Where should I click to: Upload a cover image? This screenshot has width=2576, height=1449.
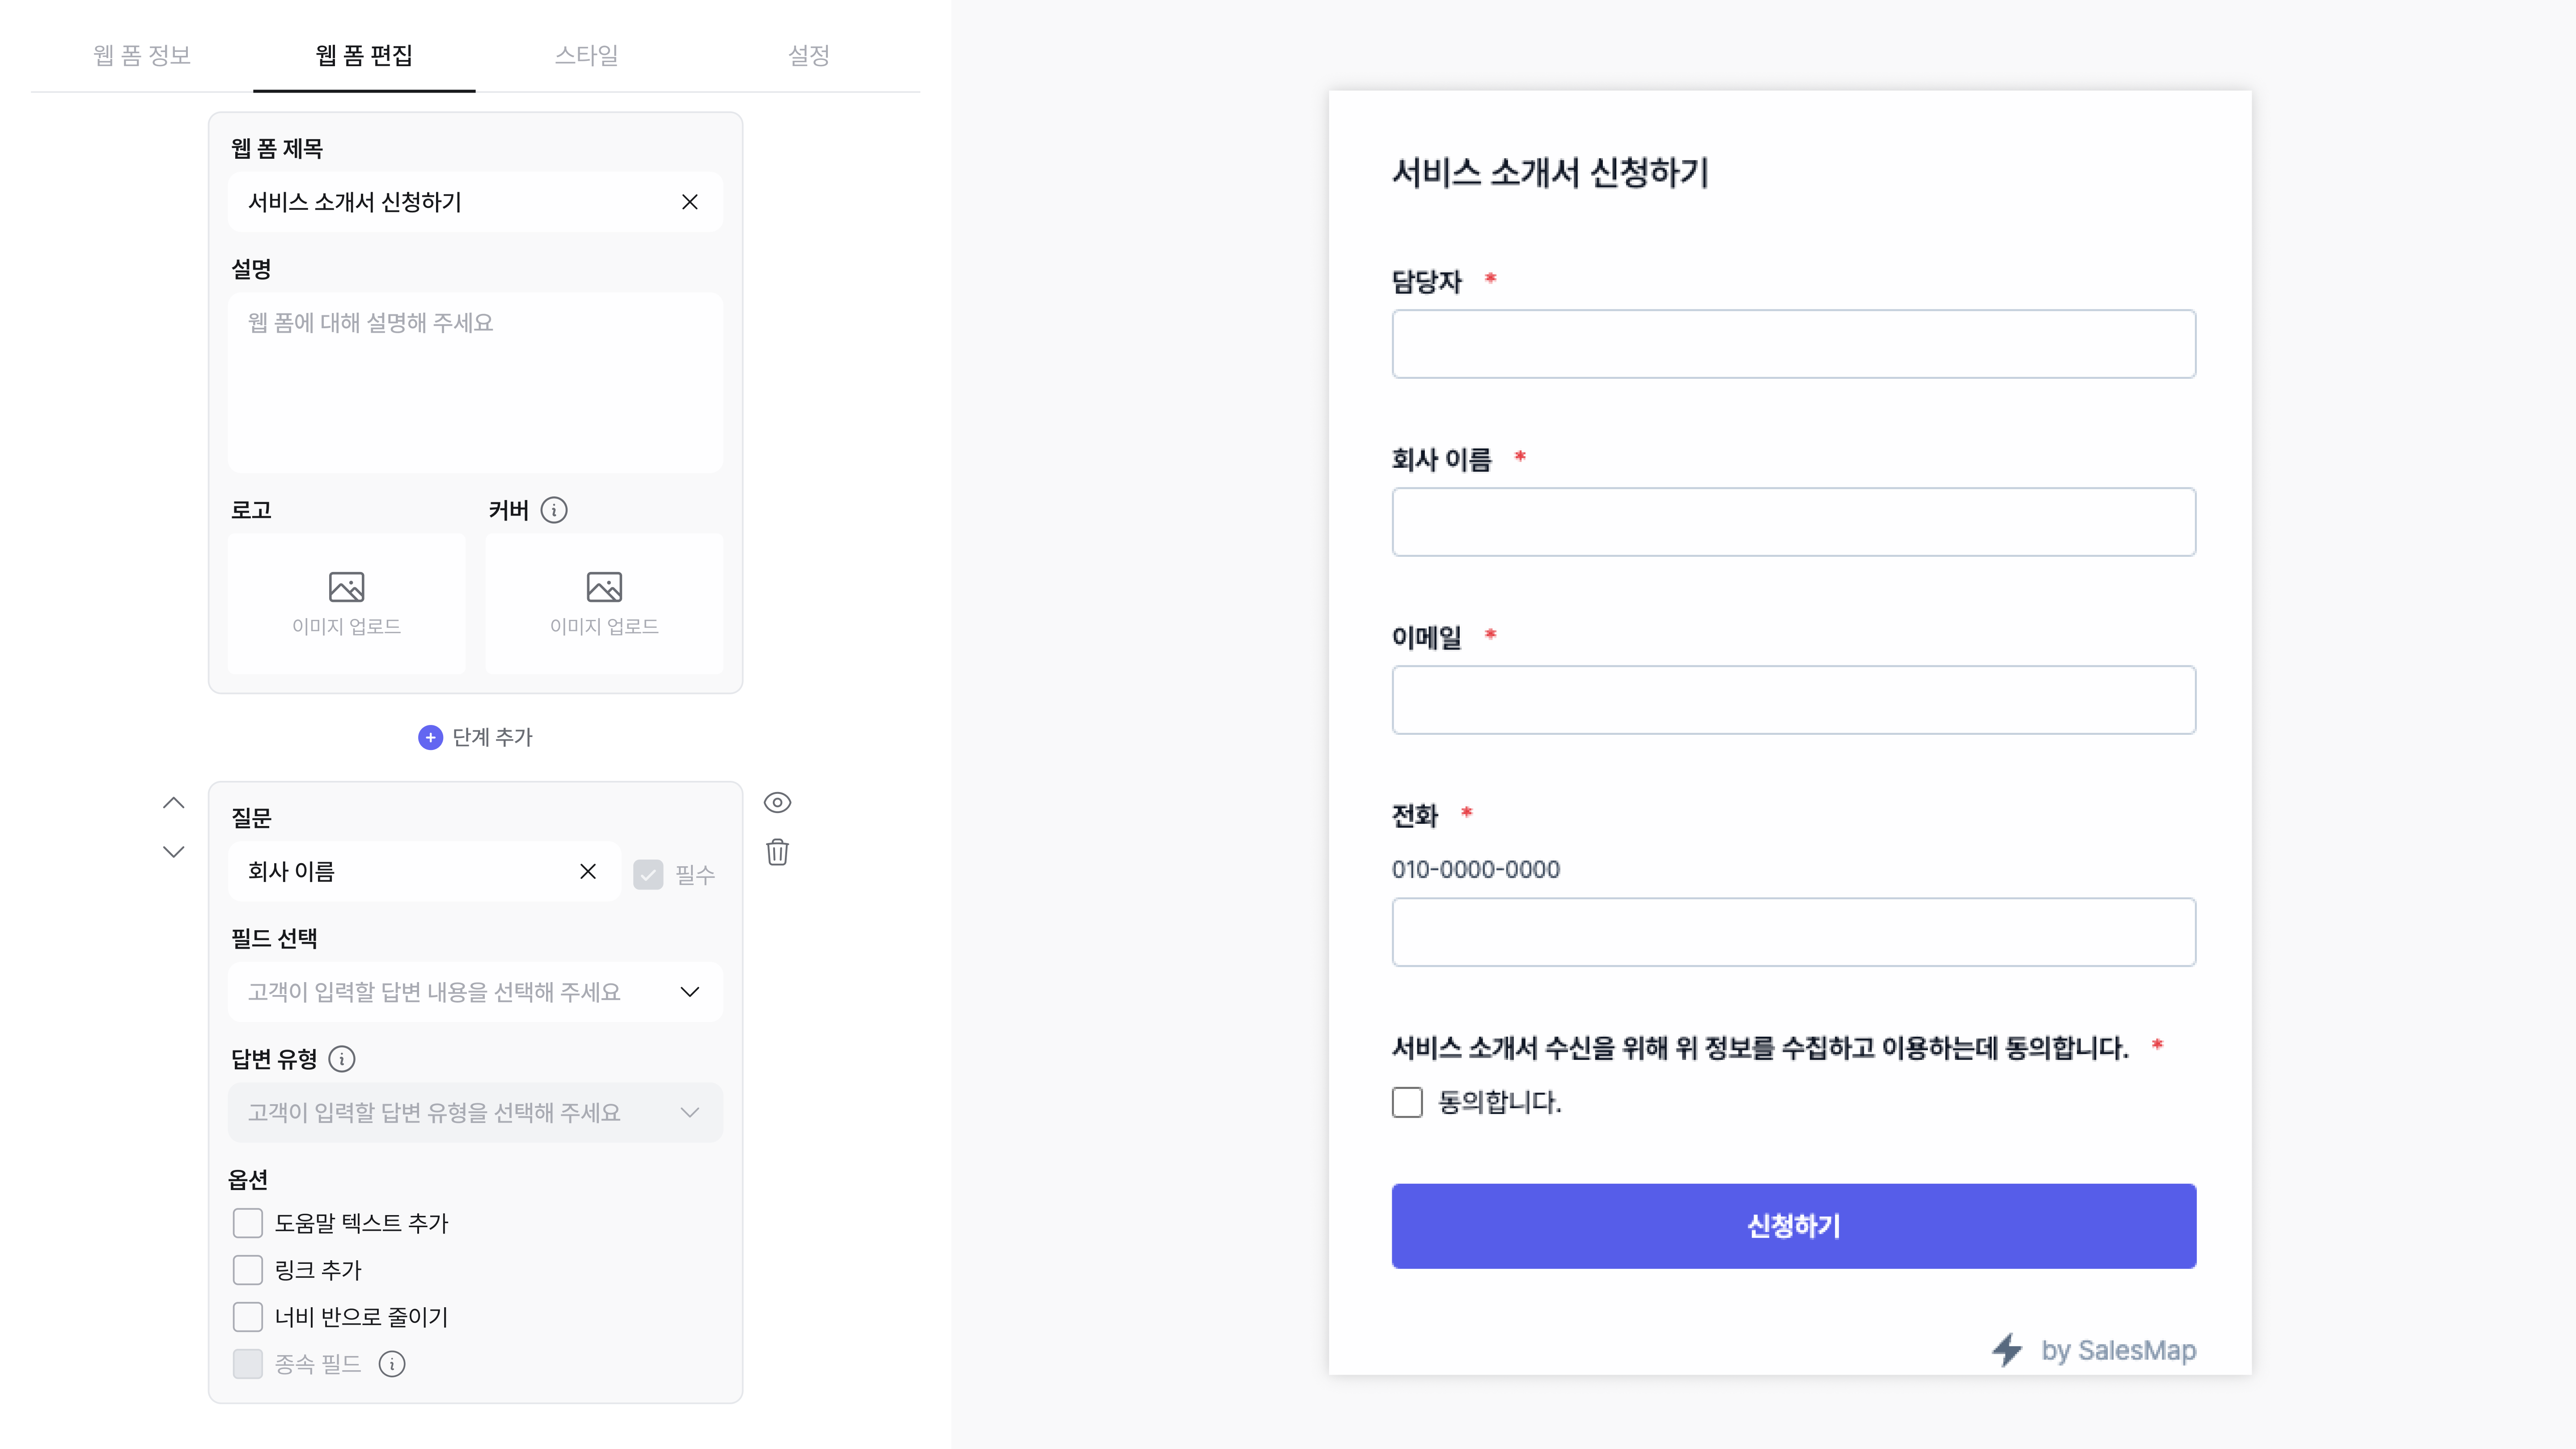click(604, 603)
